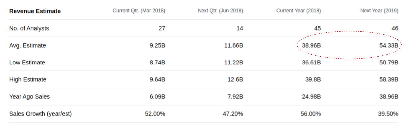Click the 27 analysts count cell
405x127 pixels.
coord(162,28)
